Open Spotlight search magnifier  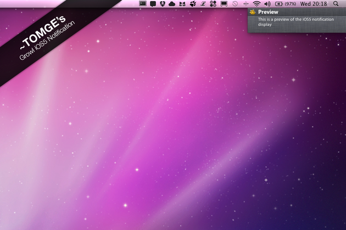coord(336,4)
